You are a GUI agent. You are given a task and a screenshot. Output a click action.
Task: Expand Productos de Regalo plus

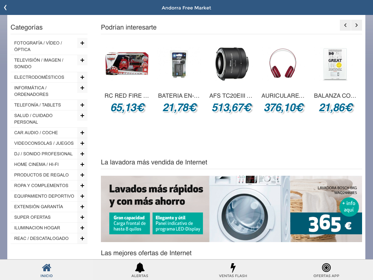coord(82,175)
